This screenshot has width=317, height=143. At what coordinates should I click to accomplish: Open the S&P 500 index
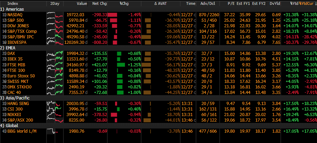tap(16, 20)
